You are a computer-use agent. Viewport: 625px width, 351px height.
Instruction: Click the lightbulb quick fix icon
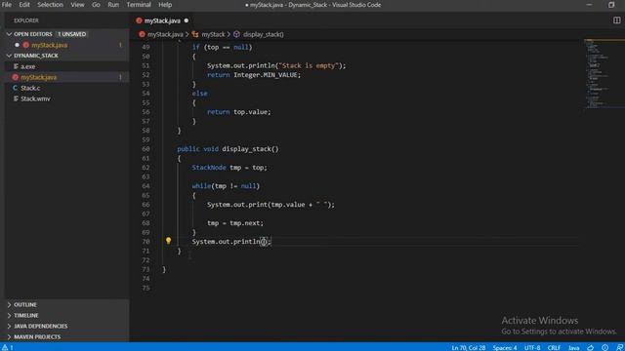[168, 241]
